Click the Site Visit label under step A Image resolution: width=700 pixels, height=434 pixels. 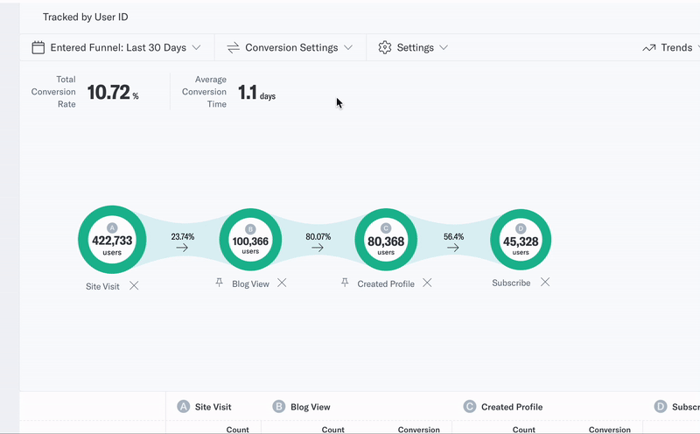click(x=102, y=287)
